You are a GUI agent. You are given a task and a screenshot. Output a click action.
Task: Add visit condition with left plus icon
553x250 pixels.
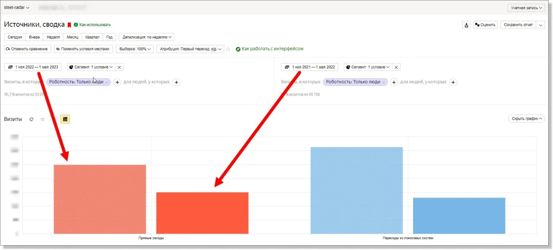click(x=117, y=82)
